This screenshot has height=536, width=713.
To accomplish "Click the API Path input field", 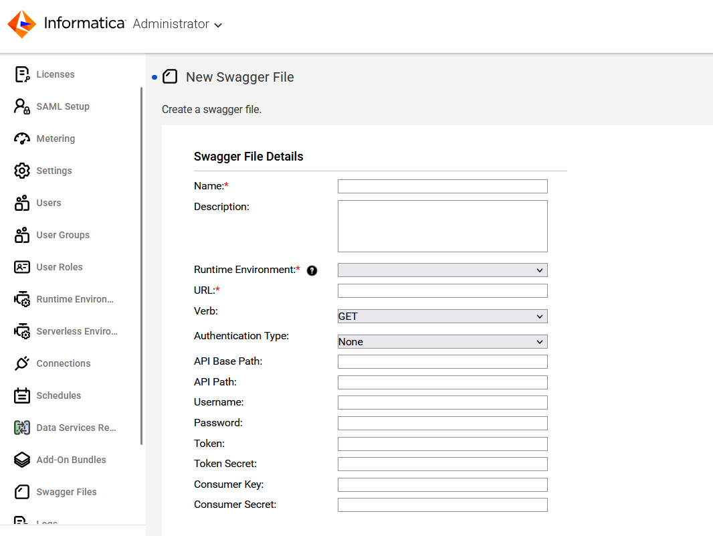I will tap(442, 382).
